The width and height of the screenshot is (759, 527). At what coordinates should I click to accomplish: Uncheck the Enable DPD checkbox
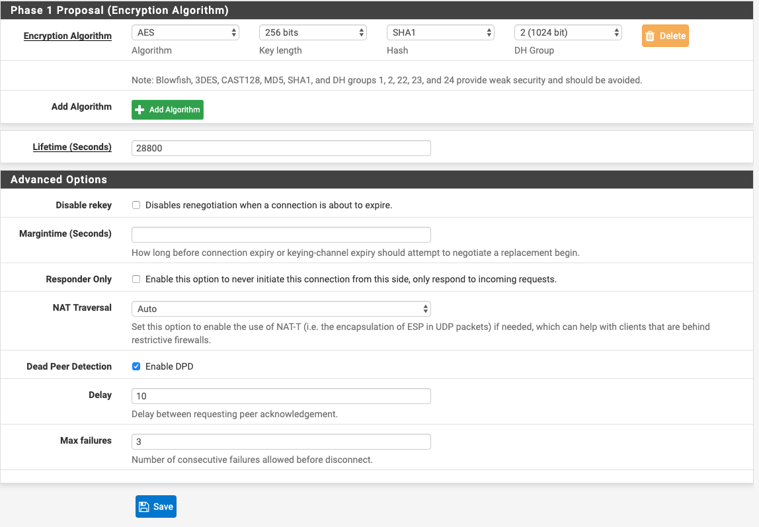(136, 366)
